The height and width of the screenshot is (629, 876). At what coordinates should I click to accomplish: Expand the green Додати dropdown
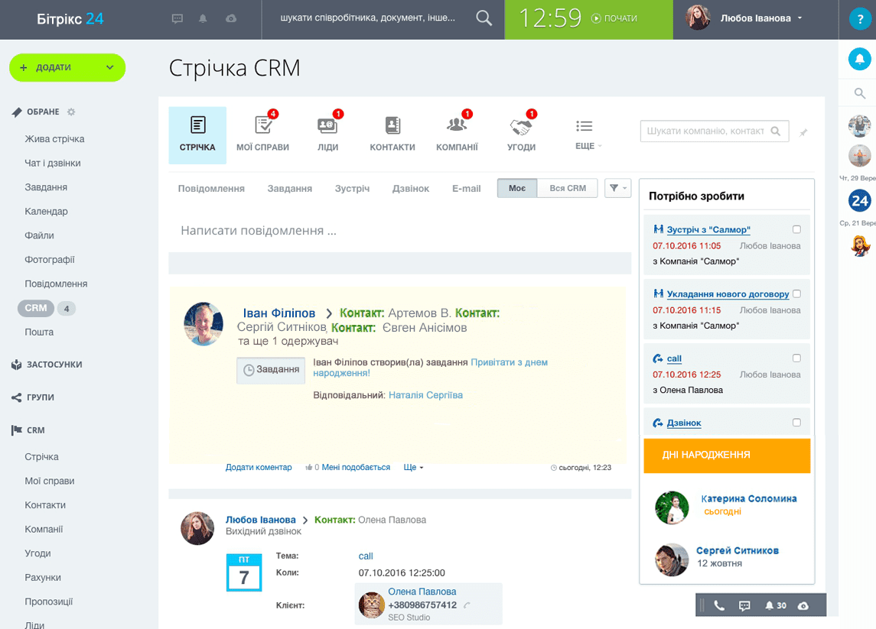109,67
